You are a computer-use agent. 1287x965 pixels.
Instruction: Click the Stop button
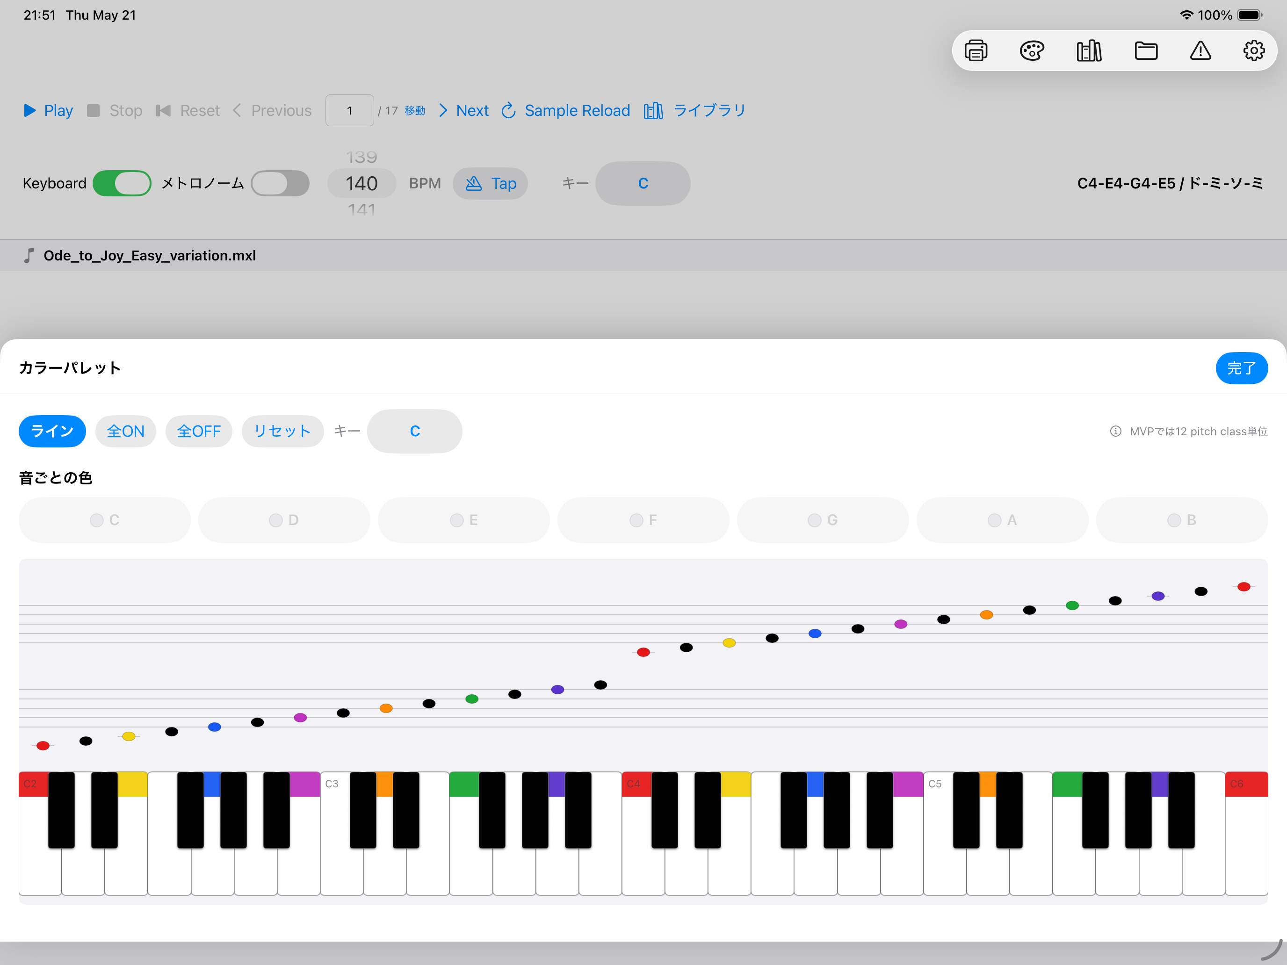tap(115, 110)
